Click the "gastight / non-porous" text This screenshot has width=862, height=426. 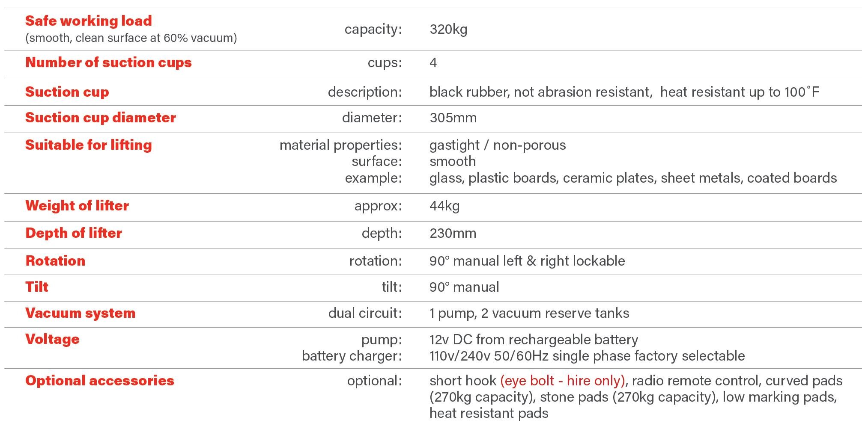[498, 145]
